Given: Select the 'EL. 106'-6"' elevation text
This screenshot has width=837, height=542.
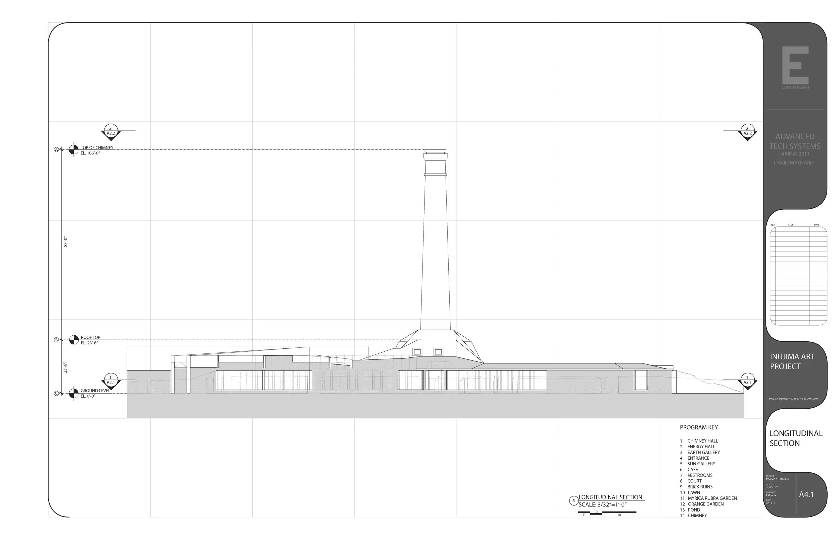Looking at the screenshot, I should [90, 153].
